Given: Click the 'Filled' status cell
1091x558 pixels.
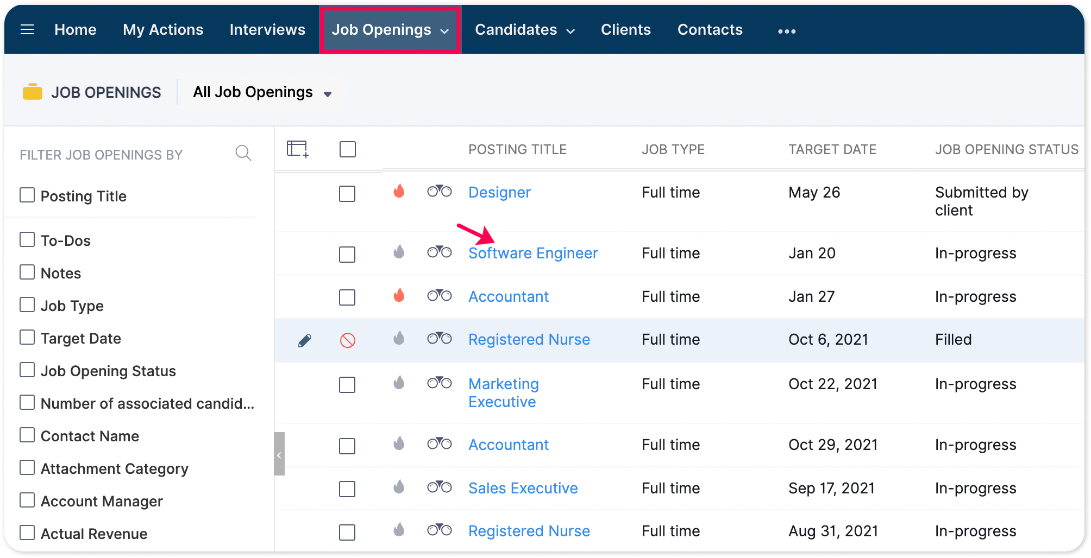Looking at the screenshot, I should pyautogui.click(x=953, y=339).
